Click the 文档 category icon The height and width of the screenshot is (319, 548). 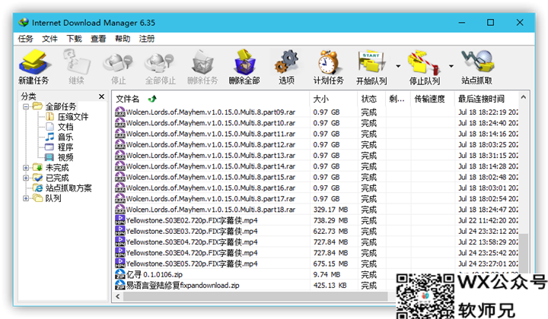(x=50, y=127)
